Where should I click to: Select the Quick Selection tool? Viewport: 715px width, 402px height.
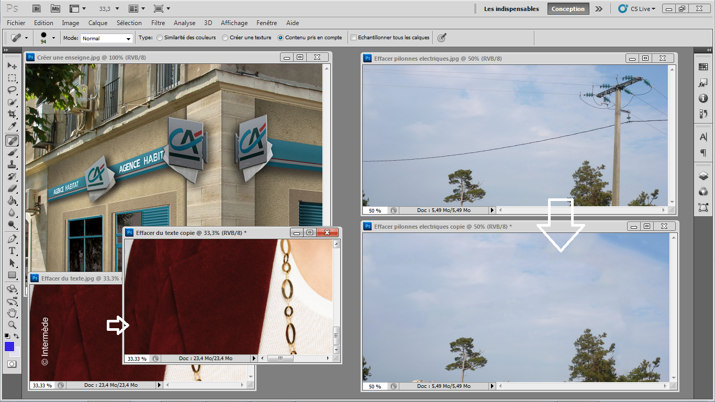pos(12,102)
